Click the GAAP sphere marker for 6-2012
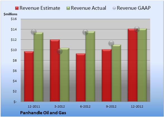The height and width of the screenshot is (117, 164). tap(85, 32)
